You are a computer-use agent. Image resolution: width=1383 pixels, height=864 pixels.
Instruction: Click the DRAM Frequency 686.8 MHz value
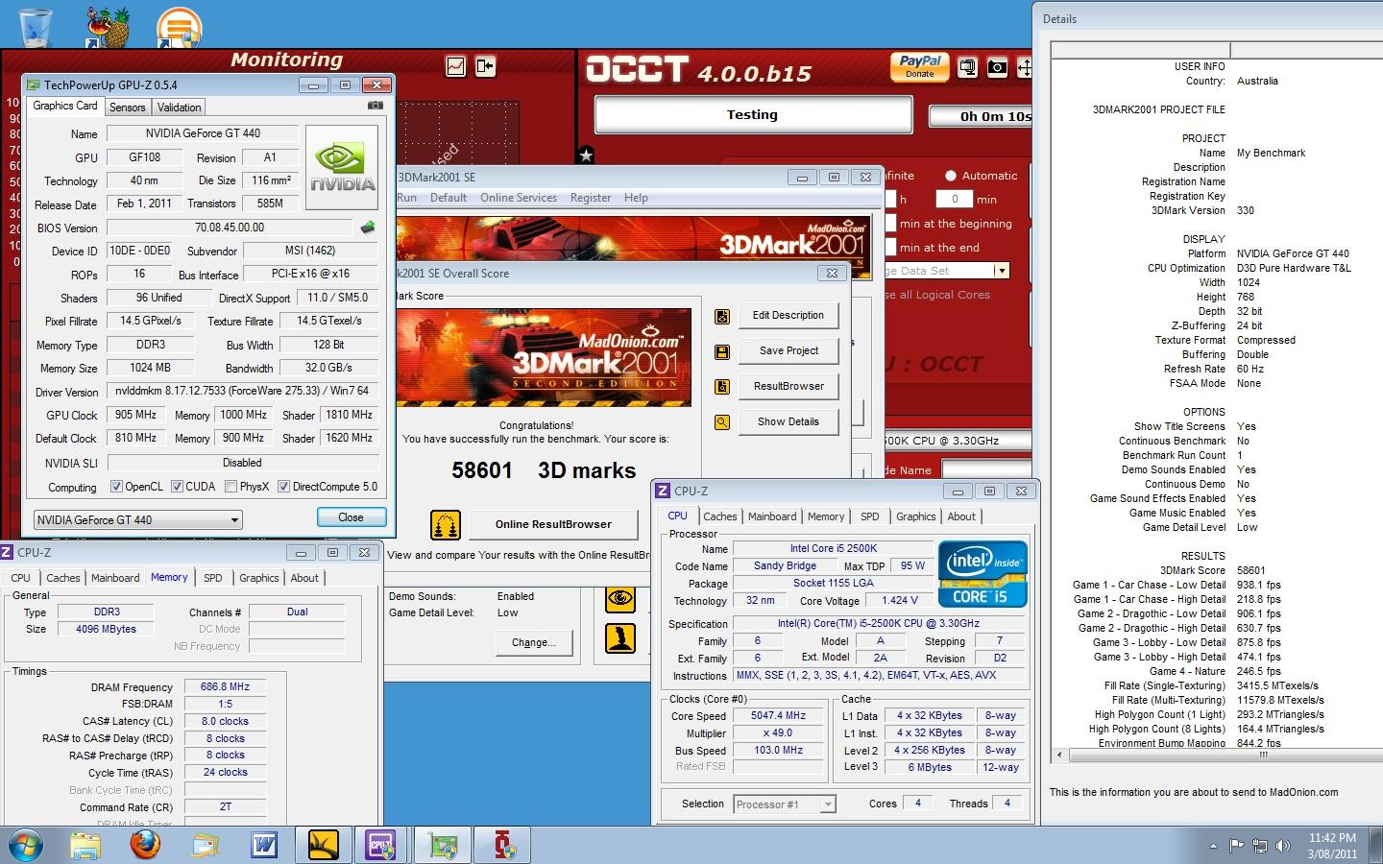(x=225, y=687)
